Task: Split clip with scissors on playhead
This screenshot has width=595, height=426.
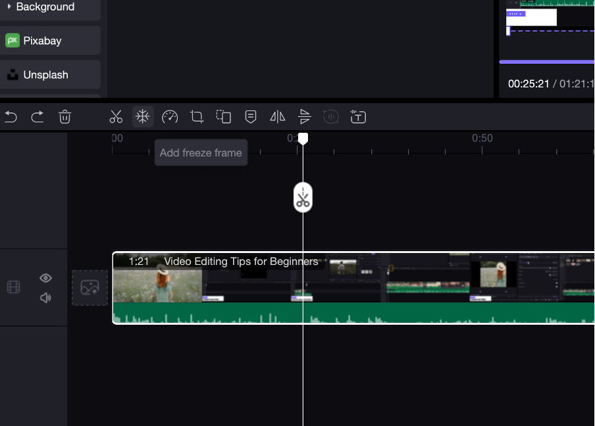Action: point(303,198)
